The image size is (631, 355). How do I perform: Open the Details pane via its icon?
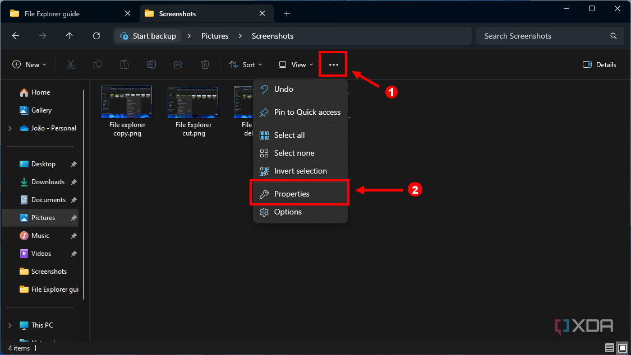click(x=599, y=64)
